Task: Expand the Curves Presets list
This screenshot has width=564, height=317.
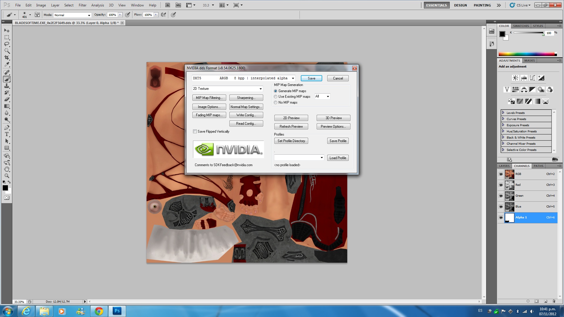Action: click(503, 119)
